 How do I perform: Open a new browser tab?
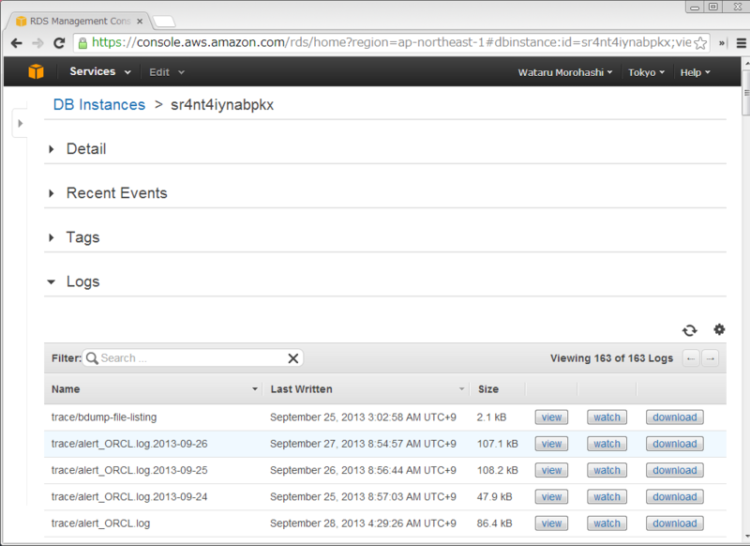(x=163, y=22)
